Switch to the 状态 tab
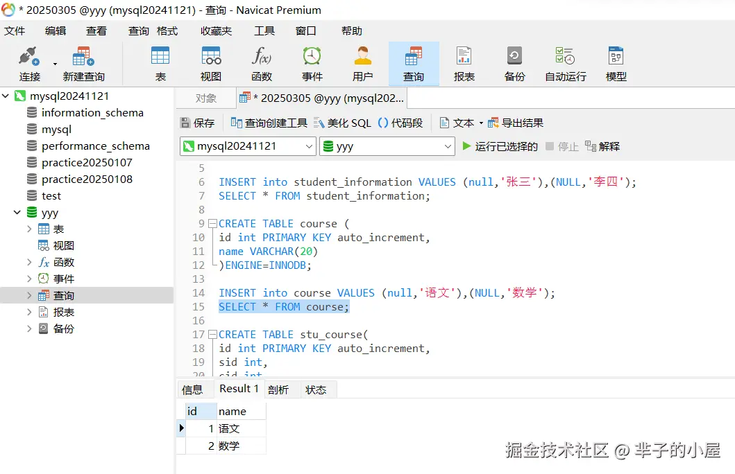 click(316, 389)
